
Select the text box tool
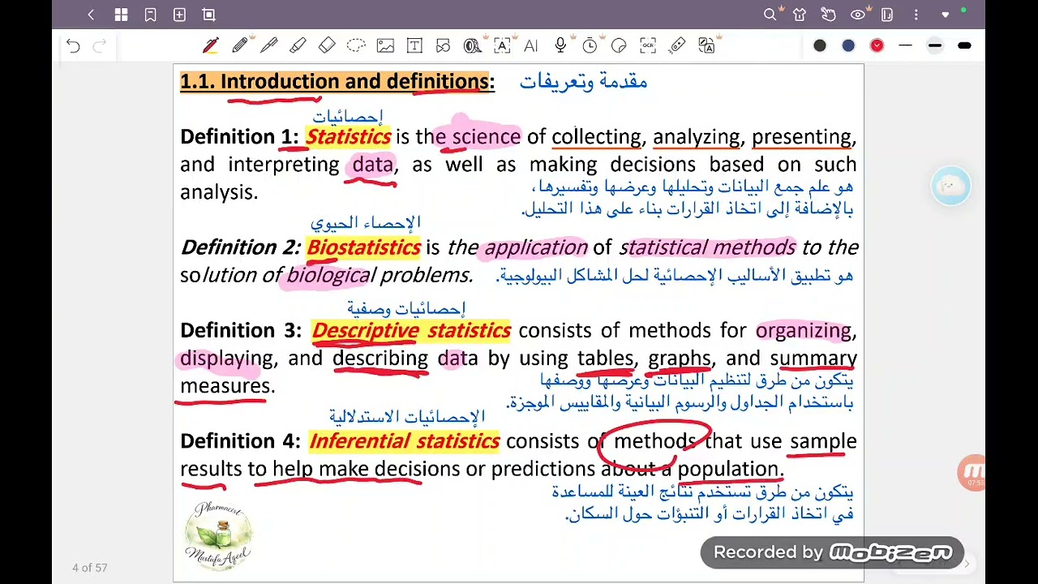pyautogui.click(x=414, y=45)
